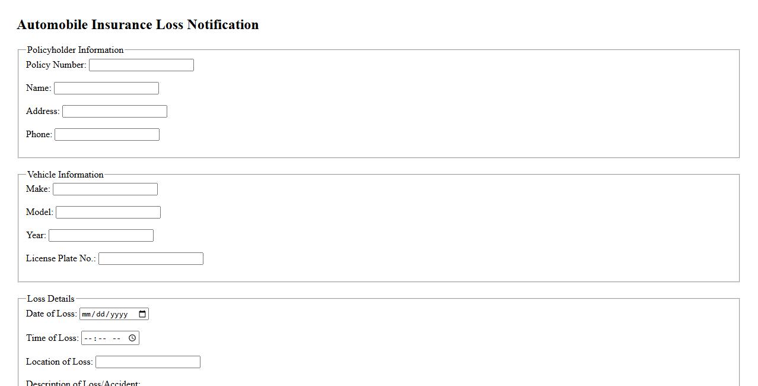Open the Date of Loss calendar picker
This screenshot has width=758, height=386.
(x=142, y=314)
